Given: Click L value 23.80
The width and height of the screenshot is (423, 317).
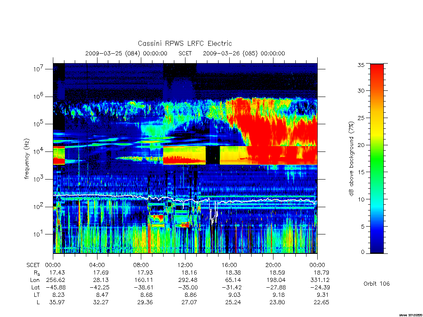Looking at the screenshot, I should coord(277,303).
